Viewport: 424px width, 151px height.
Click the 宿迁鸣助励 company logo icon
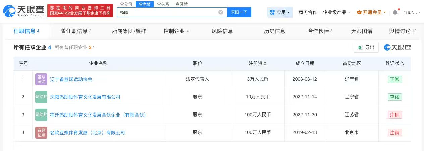click(41, 115)
